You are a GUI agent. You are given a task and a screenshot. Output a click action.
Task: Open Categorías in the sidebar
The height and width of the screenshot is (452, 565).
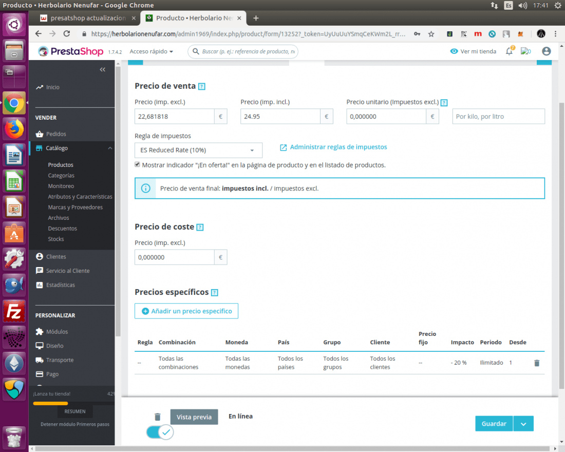coord(61,176)
